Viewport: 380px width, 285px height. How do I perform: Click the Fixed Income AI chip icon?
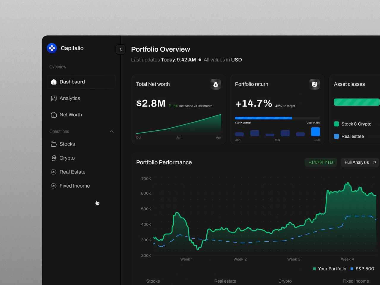[54, 186]
